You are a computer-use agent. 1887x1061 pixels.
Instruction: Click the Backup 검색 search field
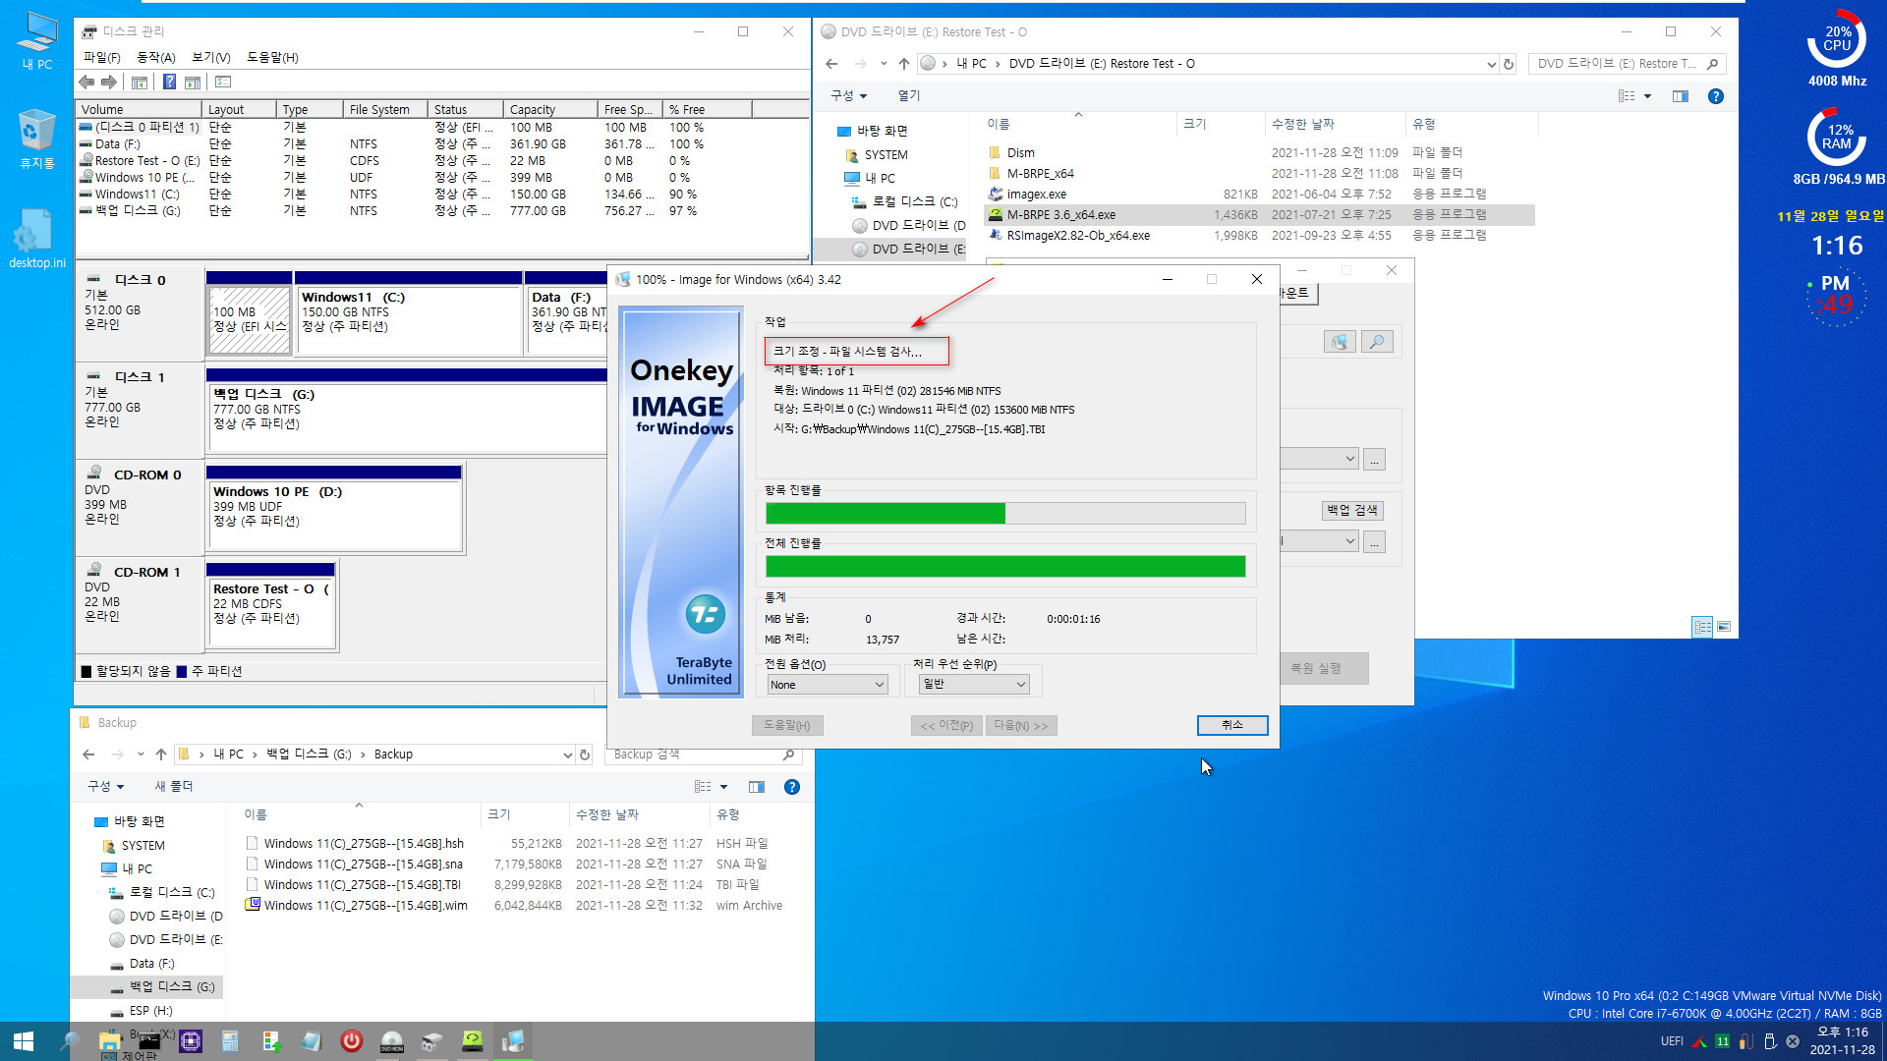(x=703, y=754)
